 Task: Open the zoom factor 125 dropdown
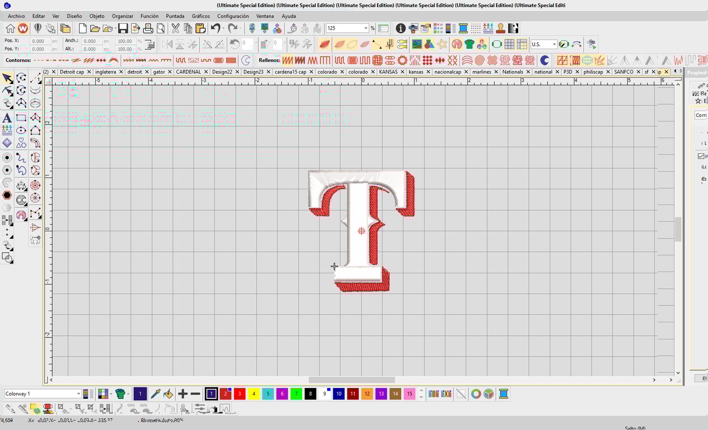click(365, 28)
